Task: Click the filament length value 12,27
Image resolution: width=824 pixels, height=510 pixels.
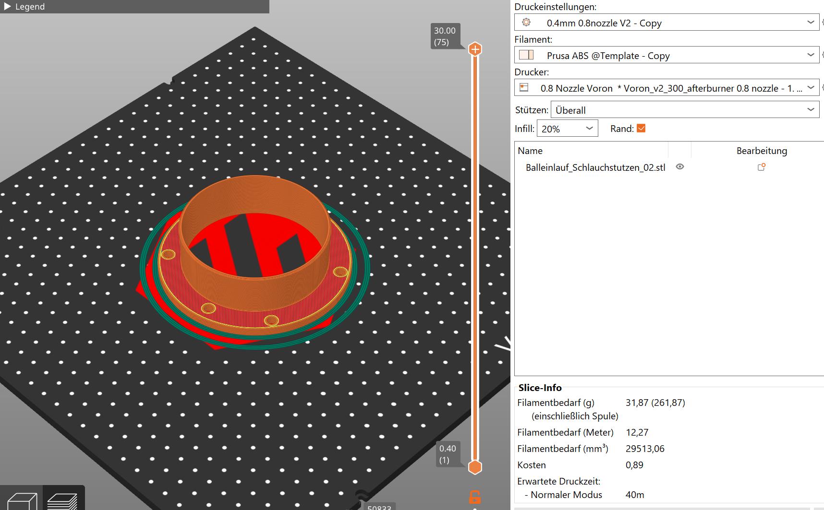Action: [x=637, y=432]
